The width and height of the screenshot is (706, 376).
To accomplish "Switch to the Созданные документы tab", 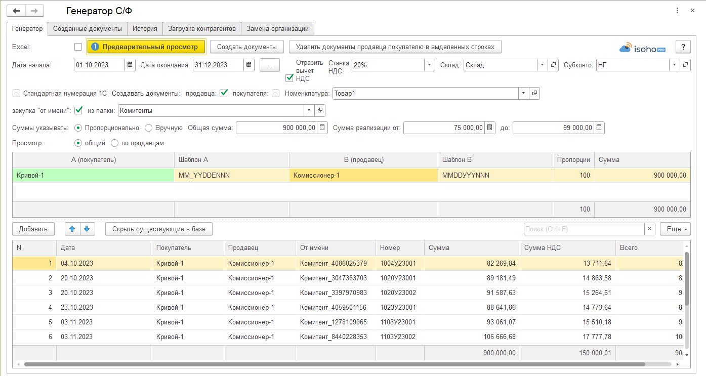I will pos(88,29).
